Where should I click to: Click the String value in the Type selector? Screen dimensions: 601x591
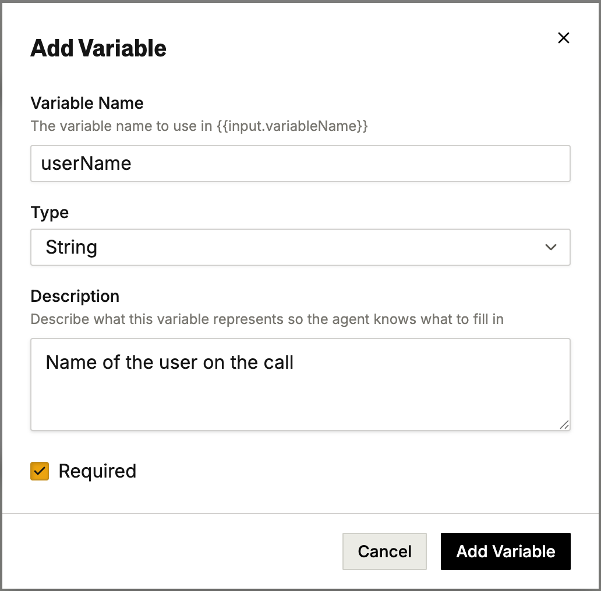point(71,247)
